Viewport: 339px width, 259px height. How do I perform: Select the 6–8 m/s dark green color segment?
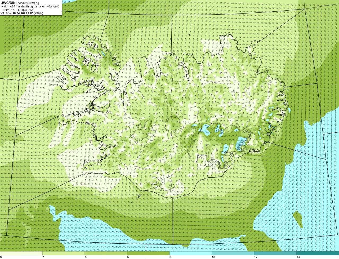(148, 253)
